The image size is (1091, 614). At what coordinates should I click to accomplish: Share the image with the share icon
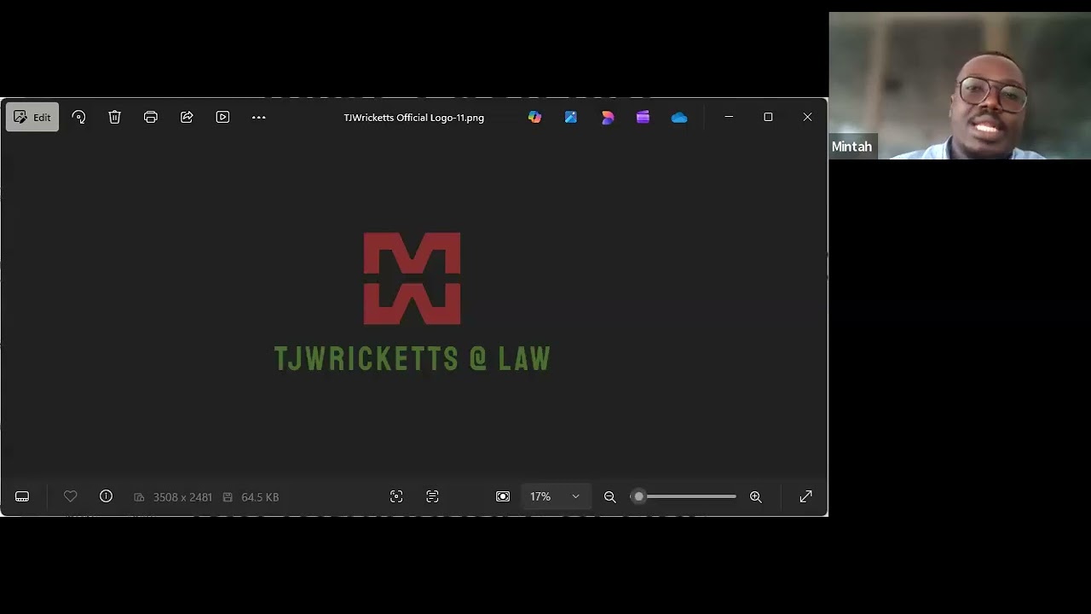point(187,117)
